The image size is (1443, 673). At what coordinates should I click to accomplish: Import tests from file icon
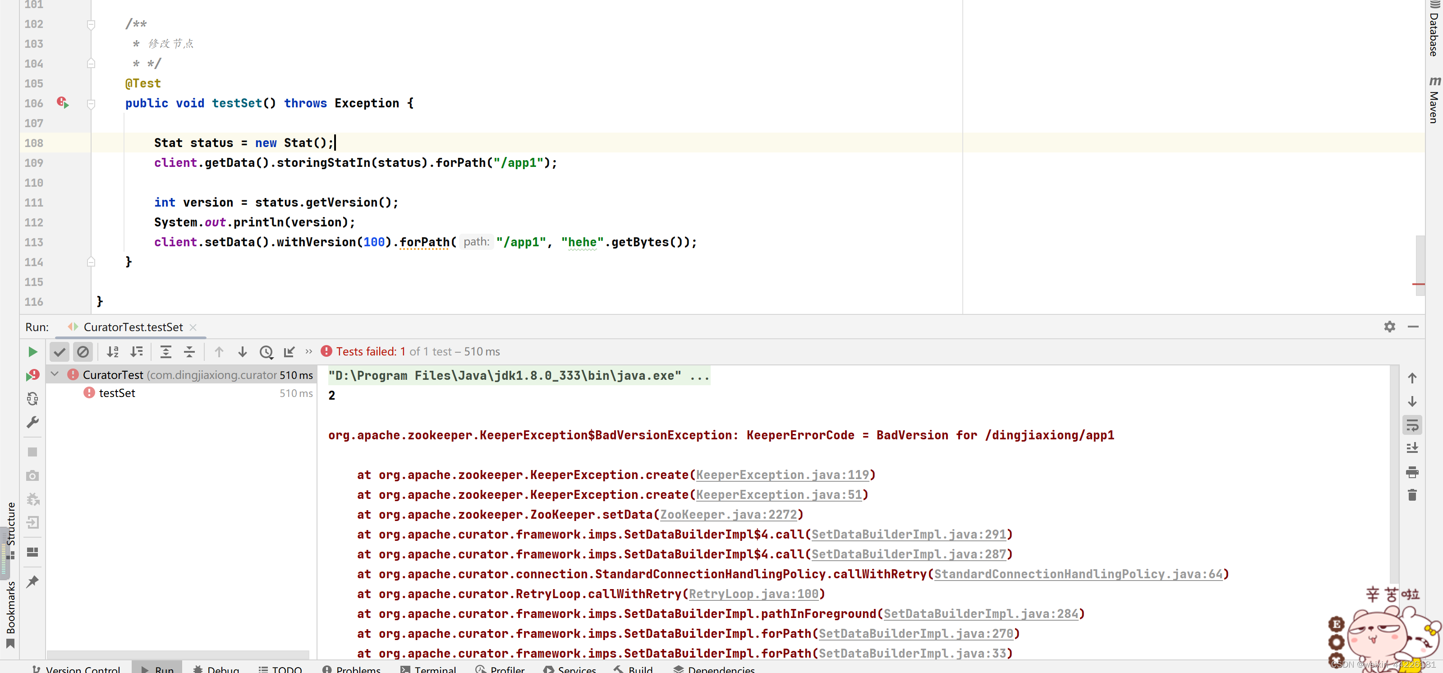click(289, 352)
